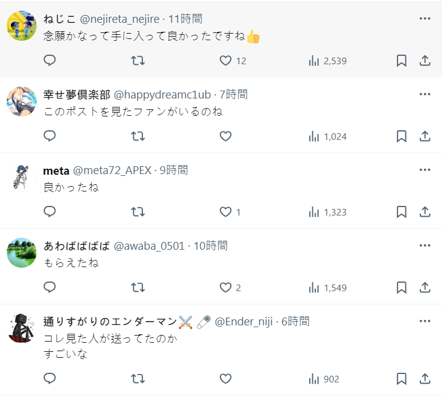
Task: View stats showing 1,024 views
Action: (x=327, y=136)
